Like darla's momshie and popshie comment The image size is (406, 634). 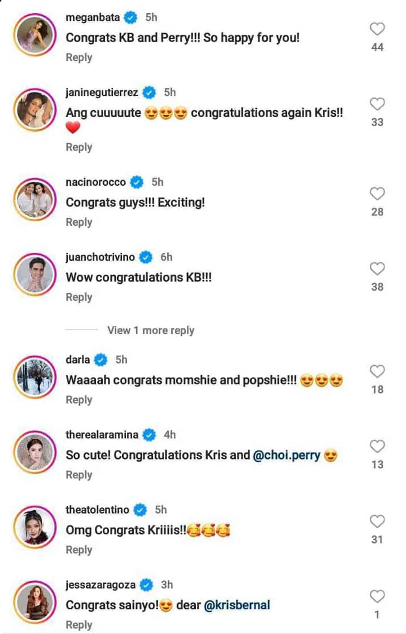pos(377,371)
